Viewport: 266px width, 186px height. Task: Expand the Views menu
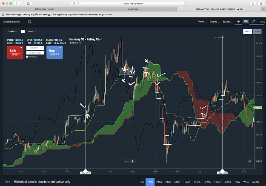coord(202,22)
